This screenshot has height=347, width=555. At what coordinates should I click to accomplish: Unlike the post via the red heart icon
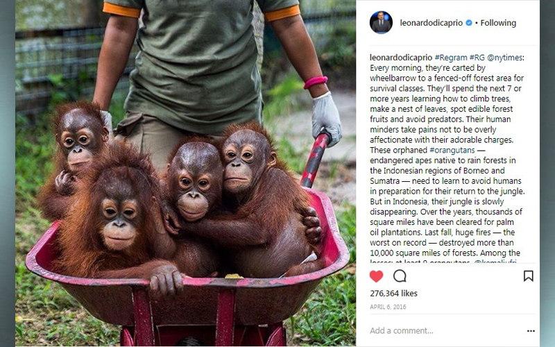pyautogui.click(x=376, y=276)
